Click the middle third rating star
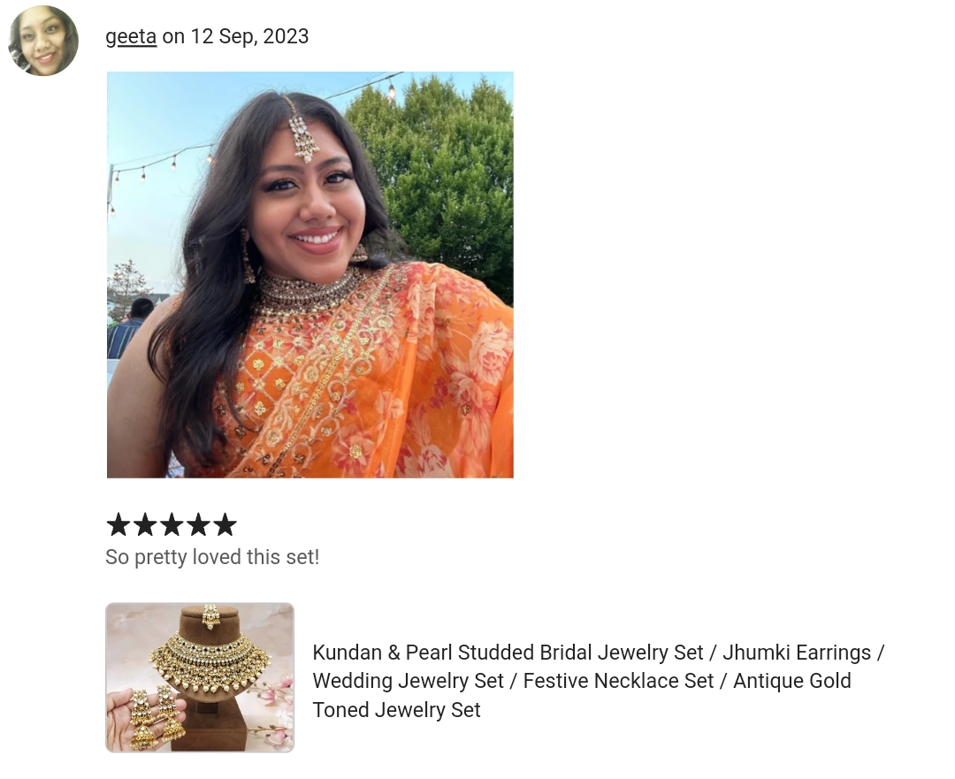955x779 pixels. coord(172,524)
